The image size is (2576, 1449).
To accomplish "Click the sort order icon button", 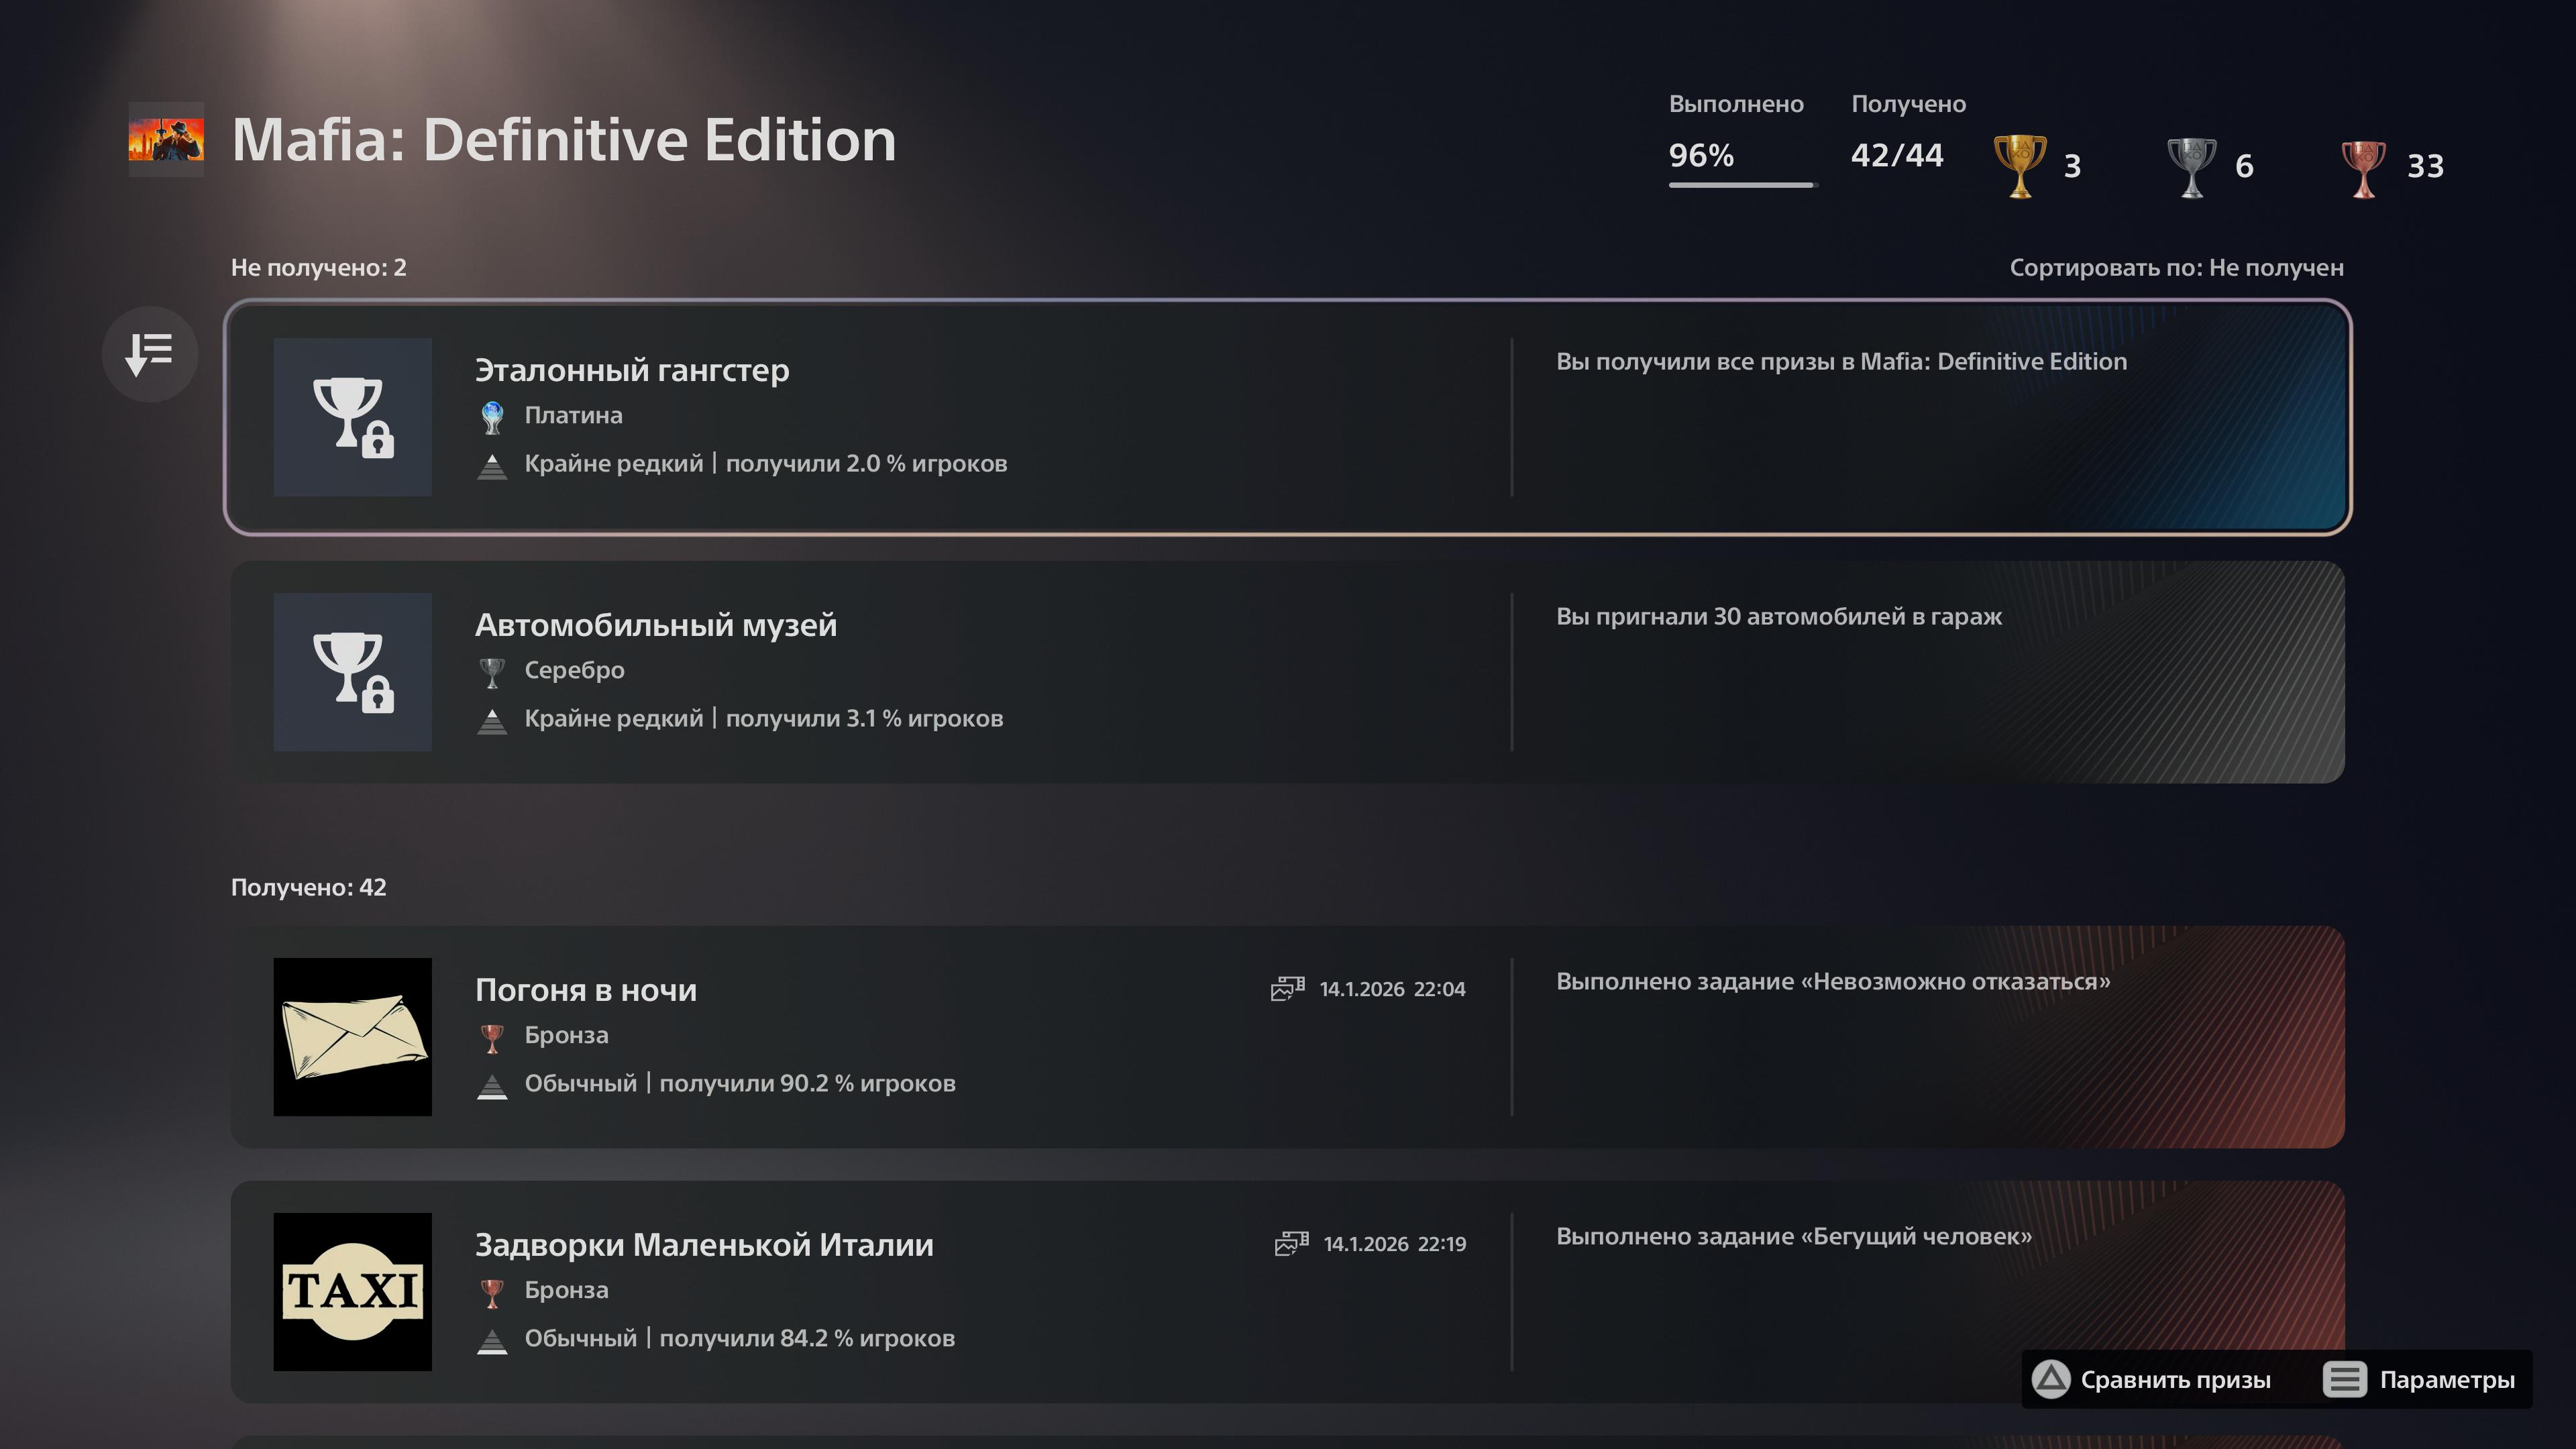I will pos(150,354).
